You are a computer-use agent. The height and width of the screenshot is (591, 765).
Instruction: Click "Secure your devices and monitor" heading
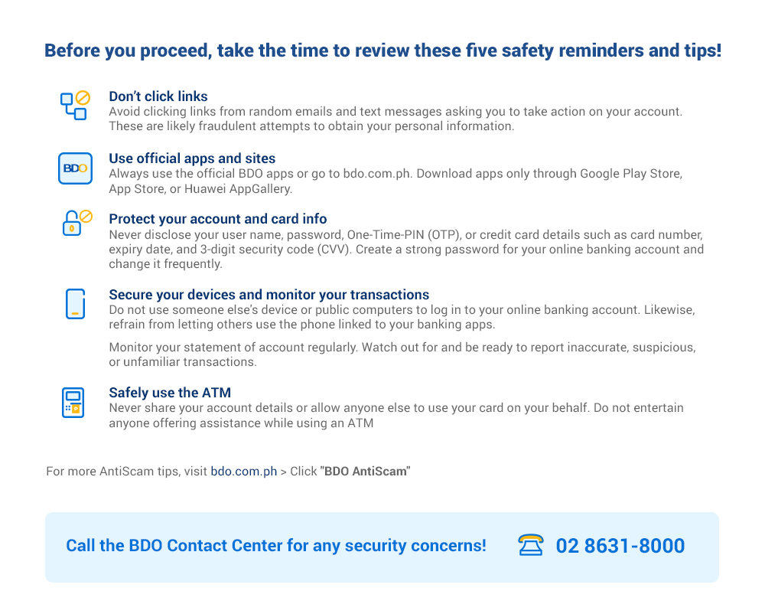[269, 295]
